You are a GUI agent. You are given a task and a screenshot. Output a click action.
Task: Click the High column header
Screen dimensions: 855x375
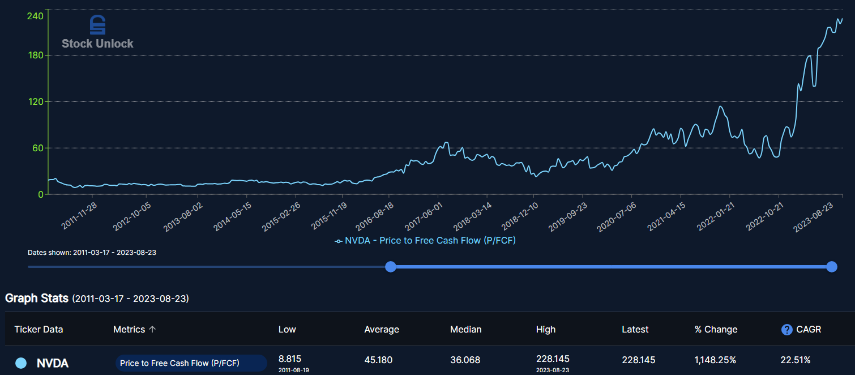pyautogui.click(x=546, y=329)
